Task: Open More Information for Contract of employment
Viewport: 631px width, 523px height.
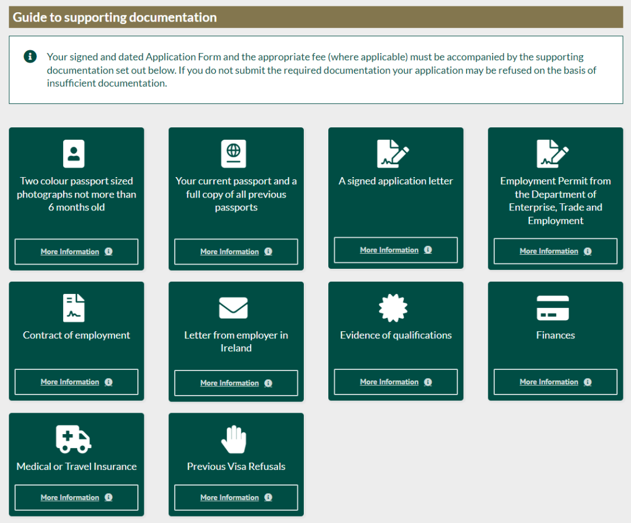Action: [77, 382]
